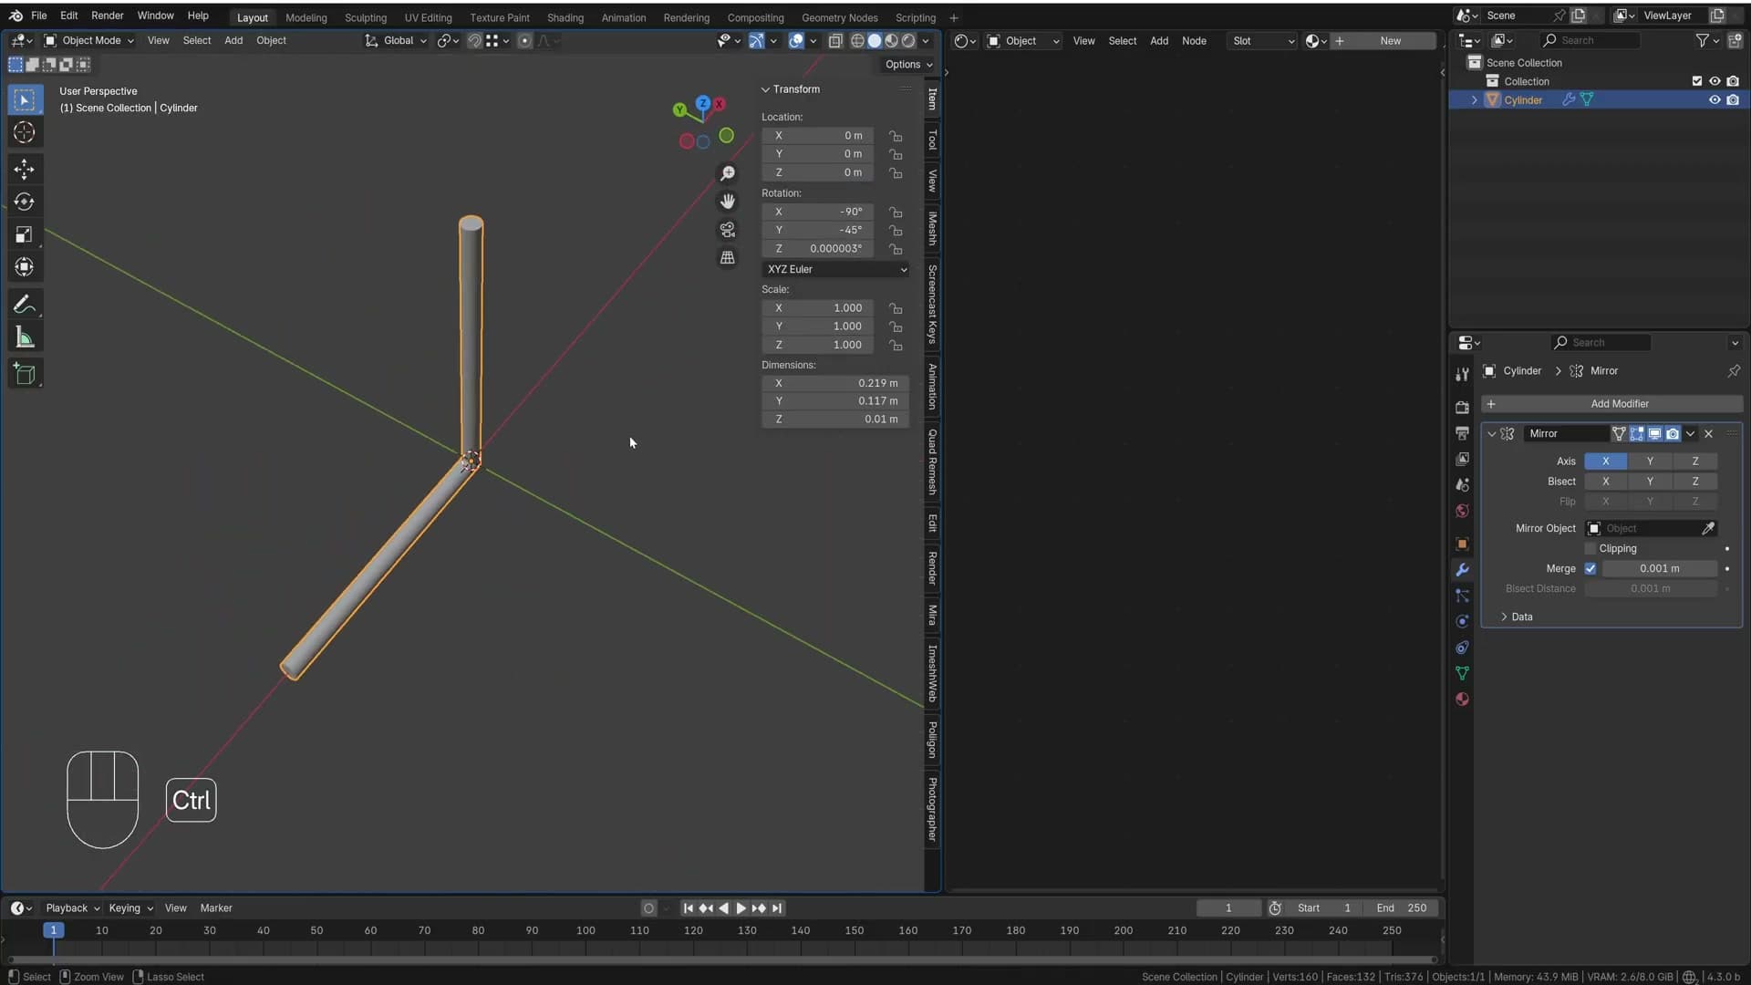Disable Cylinder in renders camera icon
Screen dimensions: 1751x985
(x=1733, y=100)
